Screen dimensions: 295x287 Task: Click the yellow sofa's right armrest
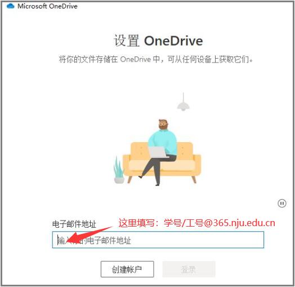point(197,165)
